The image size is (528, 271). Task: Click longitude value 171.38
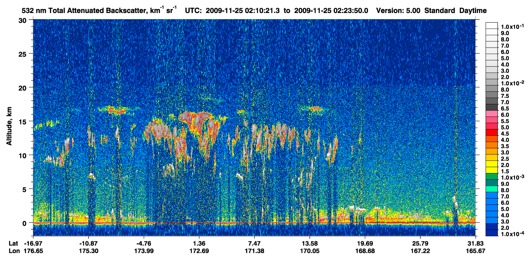pyautogui.click(x=254, y=251)
